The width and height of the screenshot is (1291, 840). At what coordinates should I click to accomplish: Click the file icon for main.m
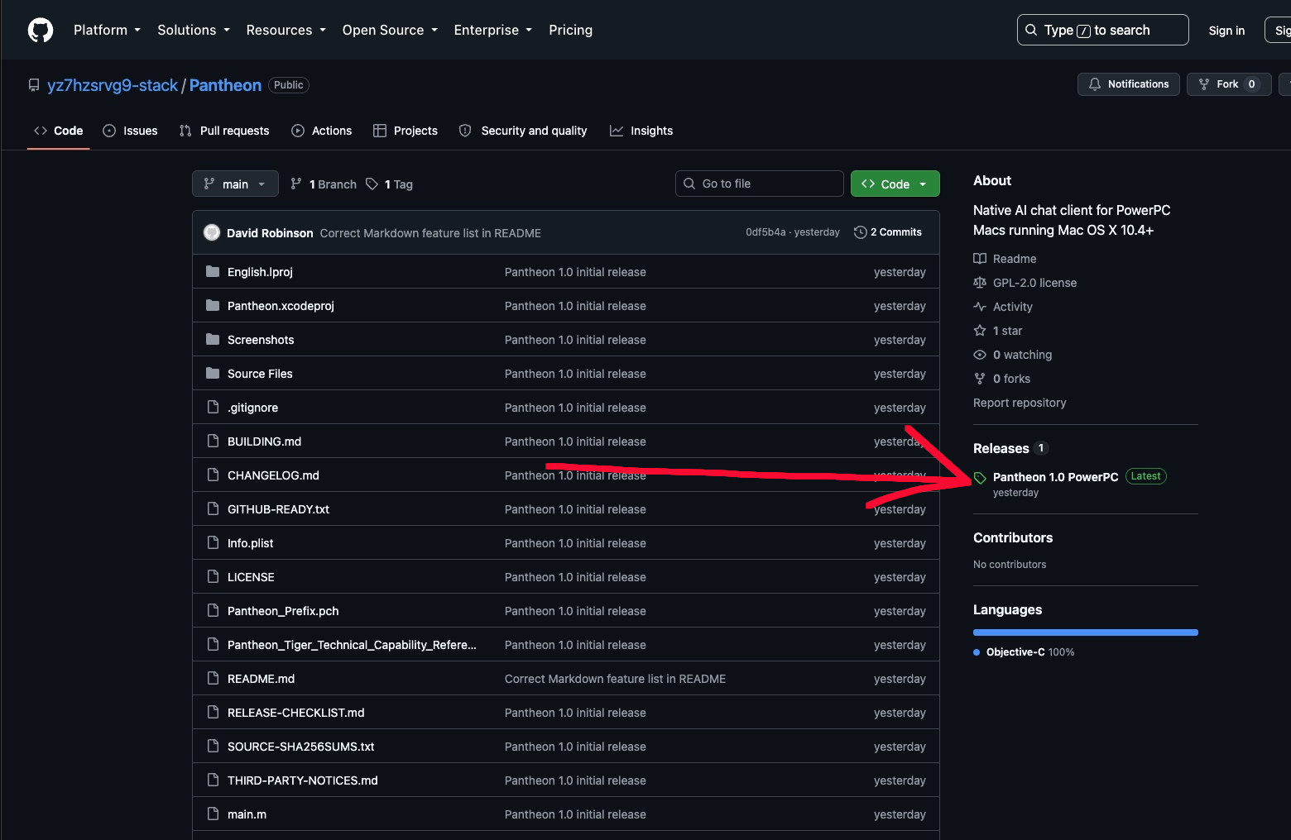click(213, 814)
